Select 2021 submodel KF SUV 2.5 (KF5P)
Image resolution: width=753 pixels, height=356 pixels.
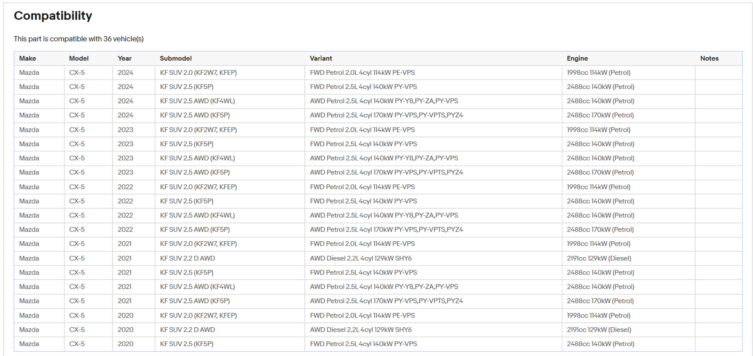click(187, 272)
